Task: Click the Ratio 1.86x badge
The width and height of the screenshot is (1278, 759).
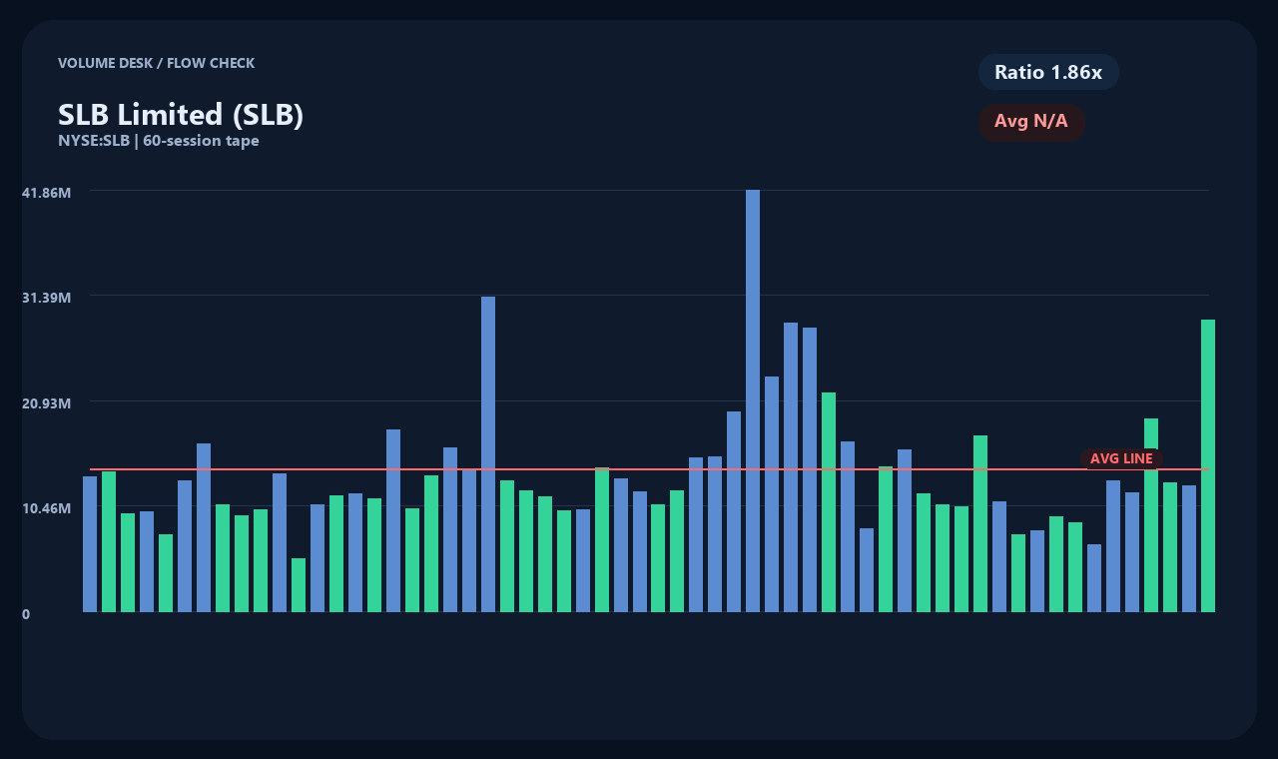Action: pos(1048,72)
